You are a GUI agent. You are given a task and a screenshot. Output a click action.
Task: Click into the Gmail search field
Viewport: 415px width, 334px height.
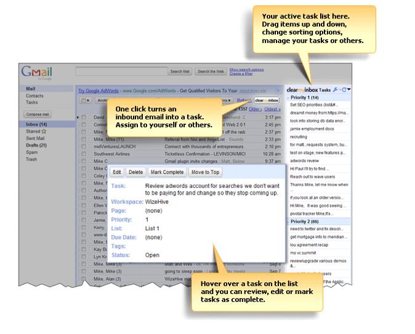[x=121, y=71]
